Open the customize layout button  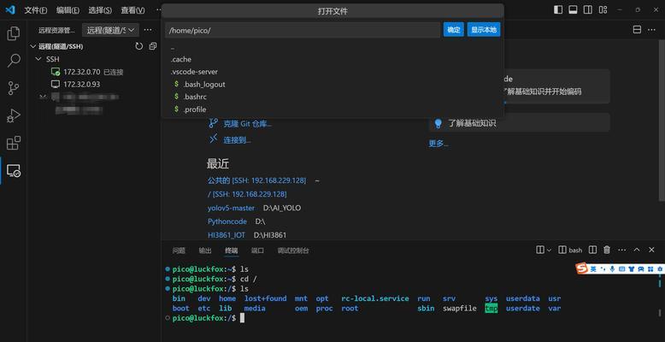(x=603, y=9)
